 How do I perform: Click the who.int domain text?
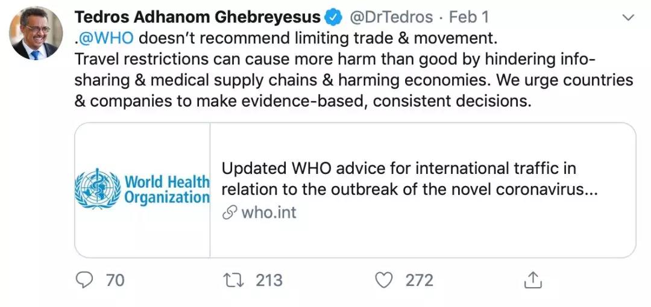pyautogui.click(x=269, y=213)
